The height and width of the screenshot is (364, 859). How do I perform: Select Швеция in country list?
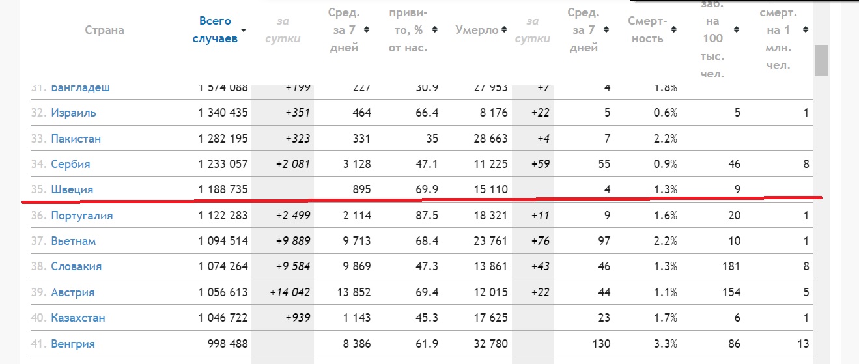tap(72, 189)
